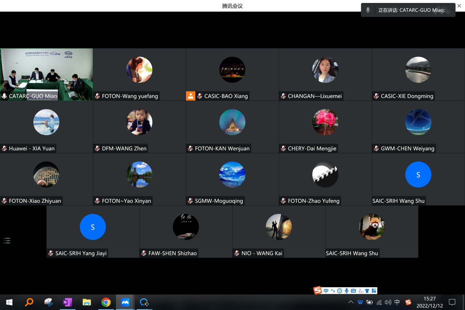This screenshot has width=465, height=310.
Task: Open the clock showing 15:27
Action: (x=429, y=302)
